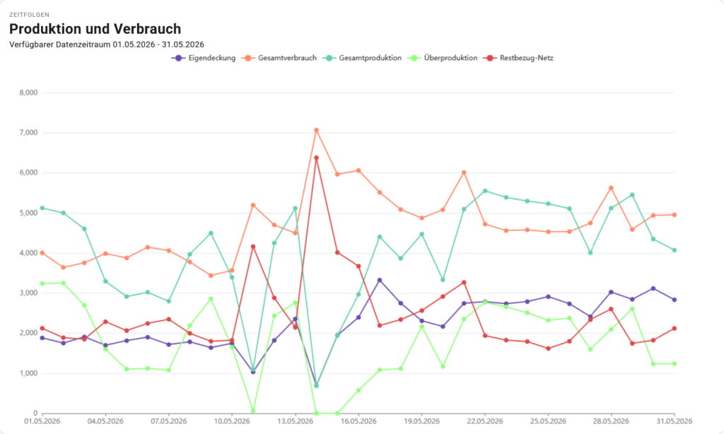Select the Gesamtverbrauch peak point above 7,000
724x434 pixels.
[x=316, y=130]
